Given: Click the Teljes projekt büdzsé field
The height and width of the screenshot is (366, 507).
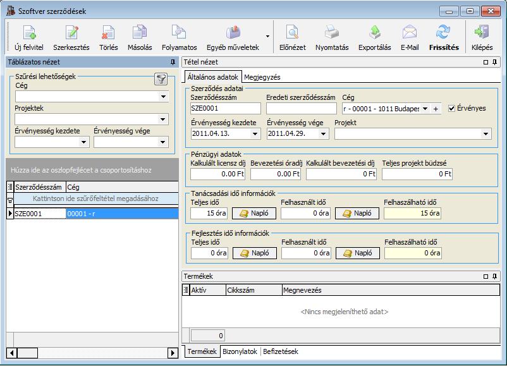Looking at the screenshot, I should 417,174.
